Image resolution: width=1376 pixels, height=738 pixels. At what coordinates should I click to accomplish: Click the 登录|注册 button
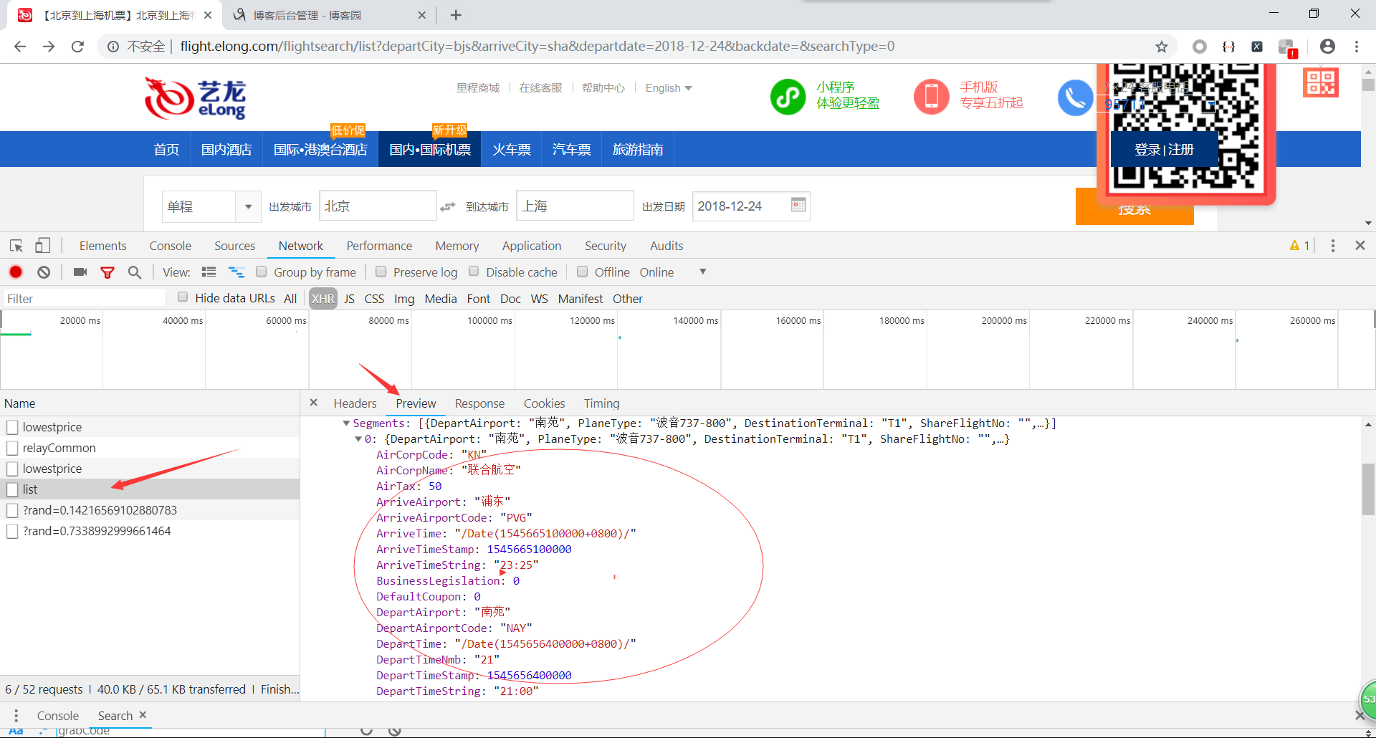pyautogui.click(x=1164, y=149)
